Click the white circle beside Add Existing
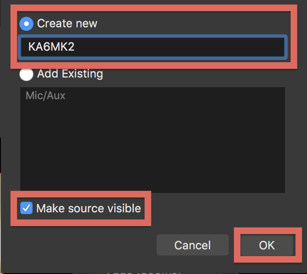This screenshot has height=274, width=307. [26, 74]
